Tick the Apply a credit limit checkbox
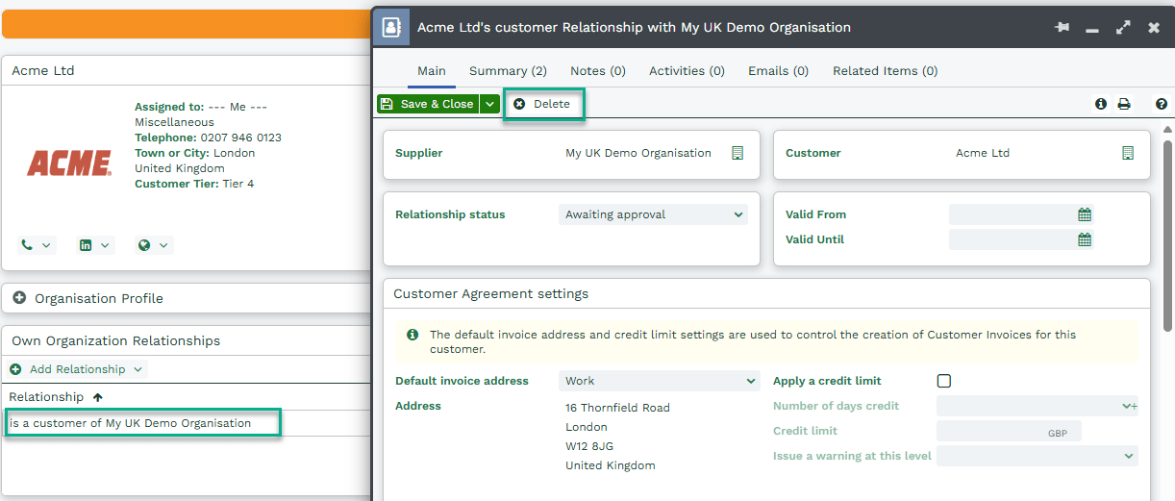Image resolution: width=1175 pixels, height=501 pixels. [x=944, y=381]
